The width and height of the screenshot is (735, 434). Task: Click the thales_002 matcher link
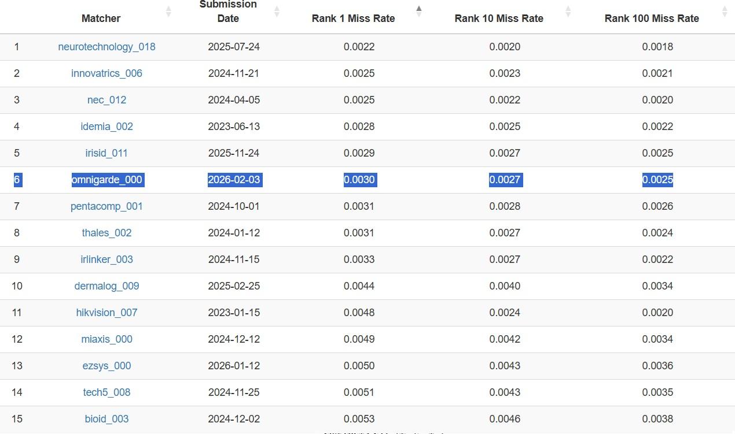(x=106, y=233)
